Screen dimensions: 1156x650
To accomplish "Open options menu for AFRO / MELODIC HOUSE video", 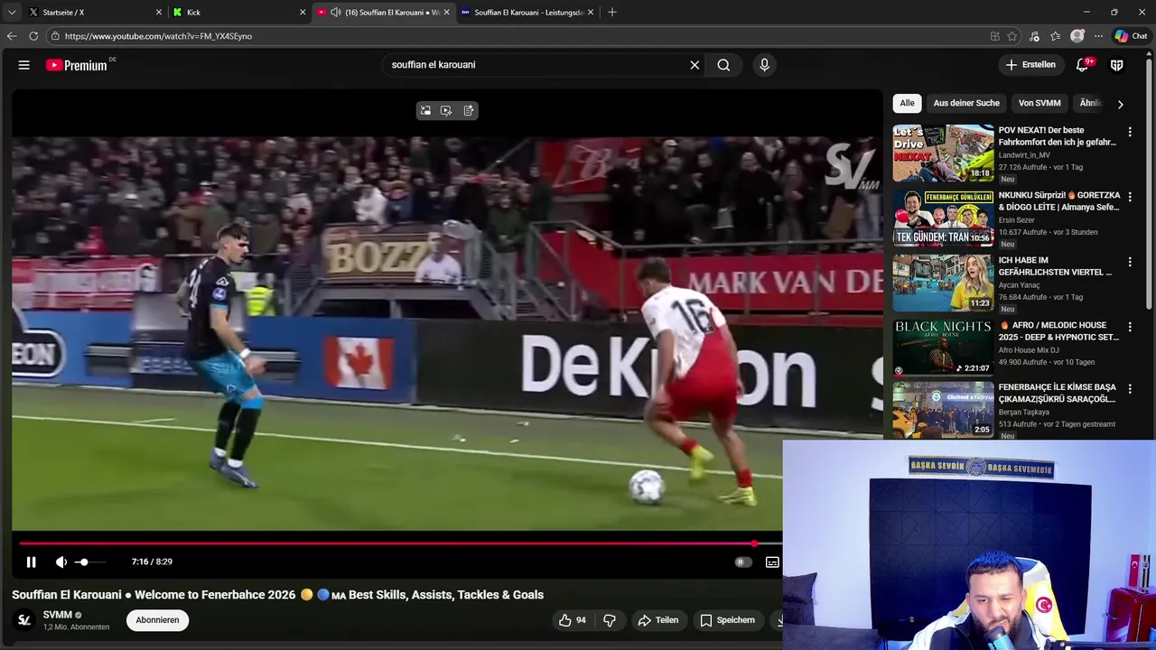I will [x=1129, y=327].
